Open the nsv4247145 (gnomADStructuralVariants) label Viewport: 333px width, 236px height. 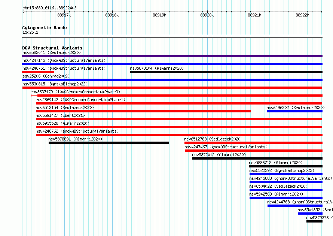click(x=64, y=60)
